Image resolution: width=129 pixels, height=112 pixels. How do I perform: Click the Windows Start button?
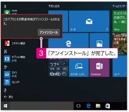[x=5, y=106]
